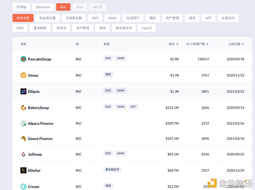This screenshot has width=255, height=190.
Task: Click the 借贷 tag in Cream row
Action: (x=108, y=186)
